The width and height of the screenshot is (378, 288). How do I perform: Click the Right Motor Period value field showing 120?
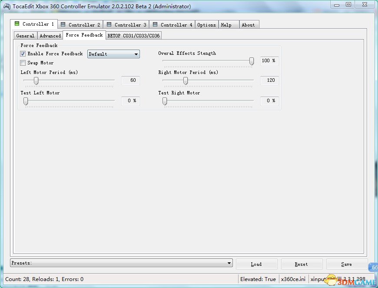(x=269, y=80)
